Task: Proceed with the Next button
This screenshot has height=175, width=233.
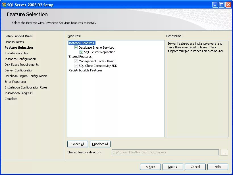Action: point(173,167)
